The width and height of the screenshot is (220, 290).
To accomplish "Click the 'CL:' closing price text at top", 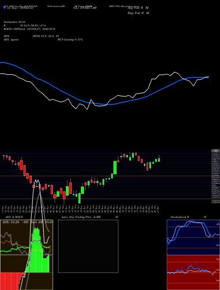I will pyautogui.click(x=85, y=8).
